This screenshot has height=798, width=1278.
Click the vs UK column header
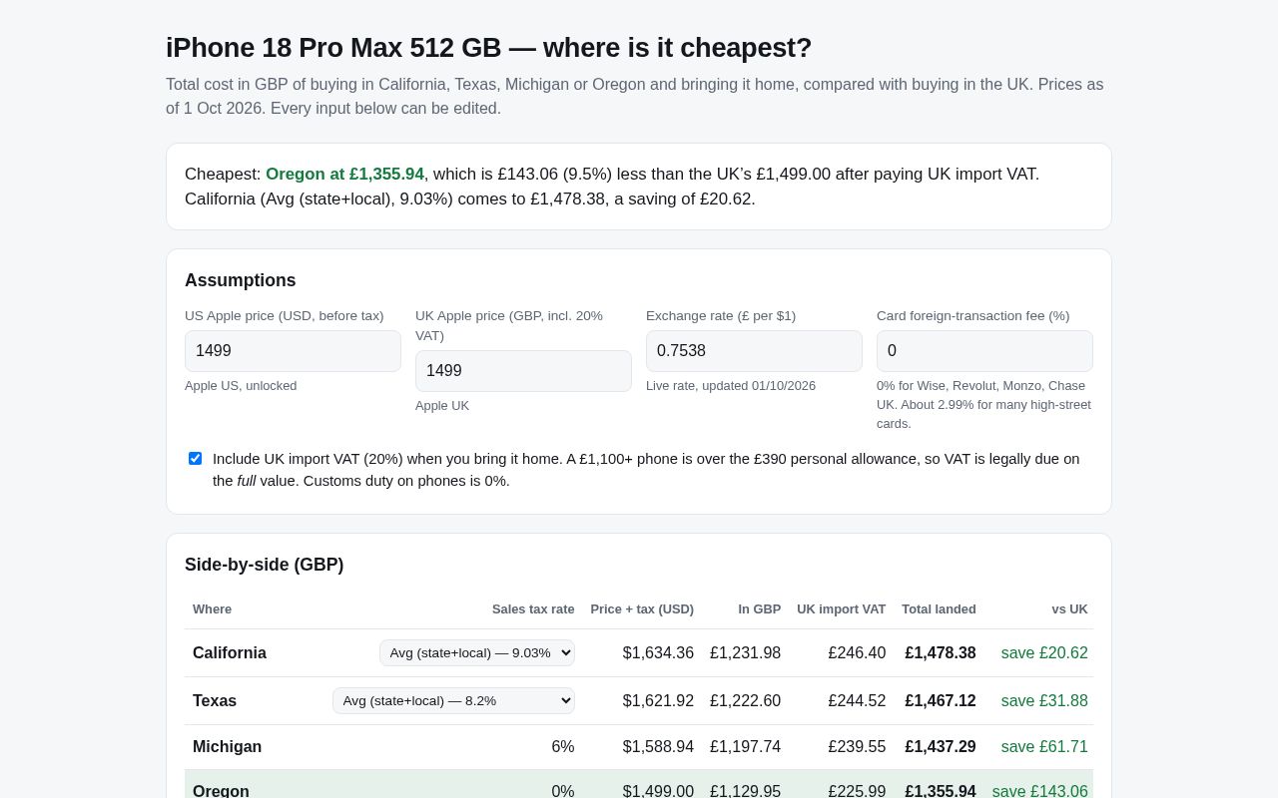point(1069,609)
